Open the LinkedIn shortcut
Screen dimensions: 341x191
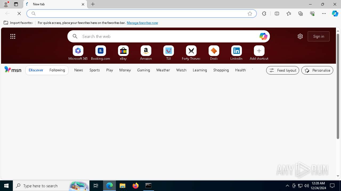[237, 53]
